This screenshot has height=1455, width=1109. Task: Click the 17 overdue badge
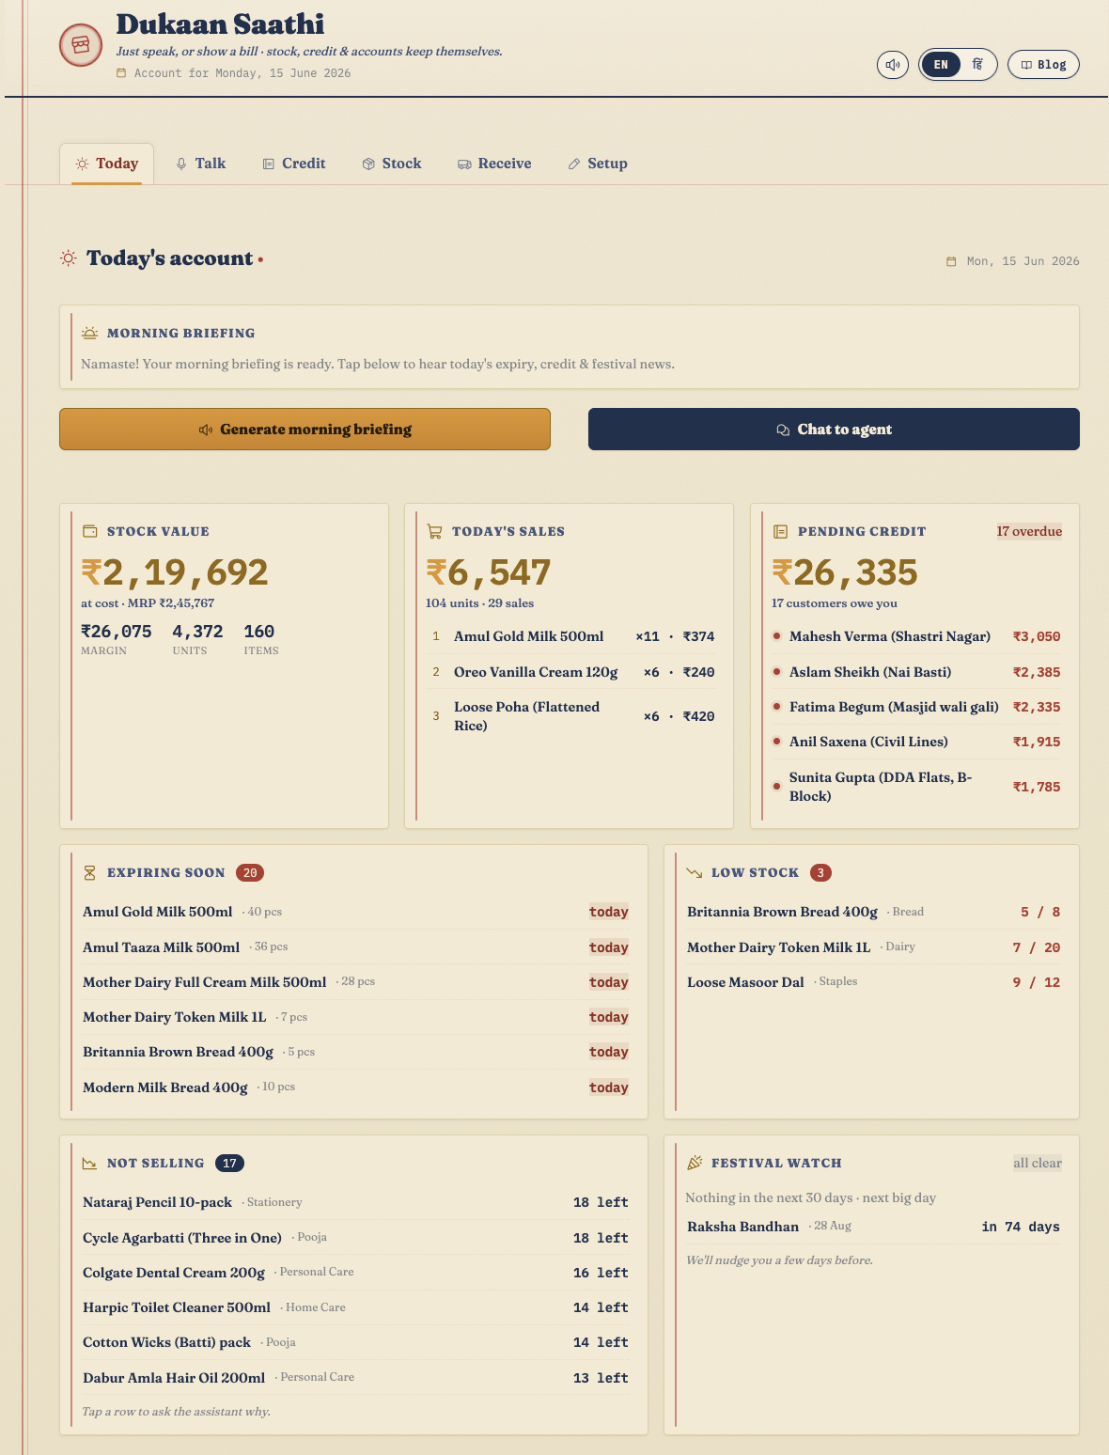(1029, 531)
